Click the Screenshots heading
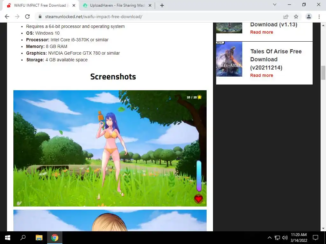The image size is (326, 244). 113,77
